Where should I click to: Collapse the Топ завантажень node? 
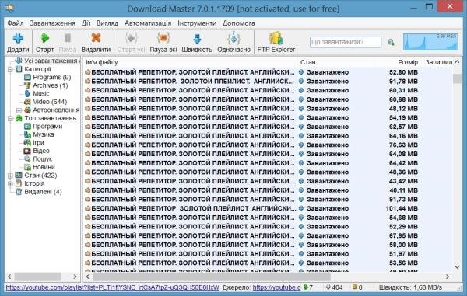pos(10,119)
